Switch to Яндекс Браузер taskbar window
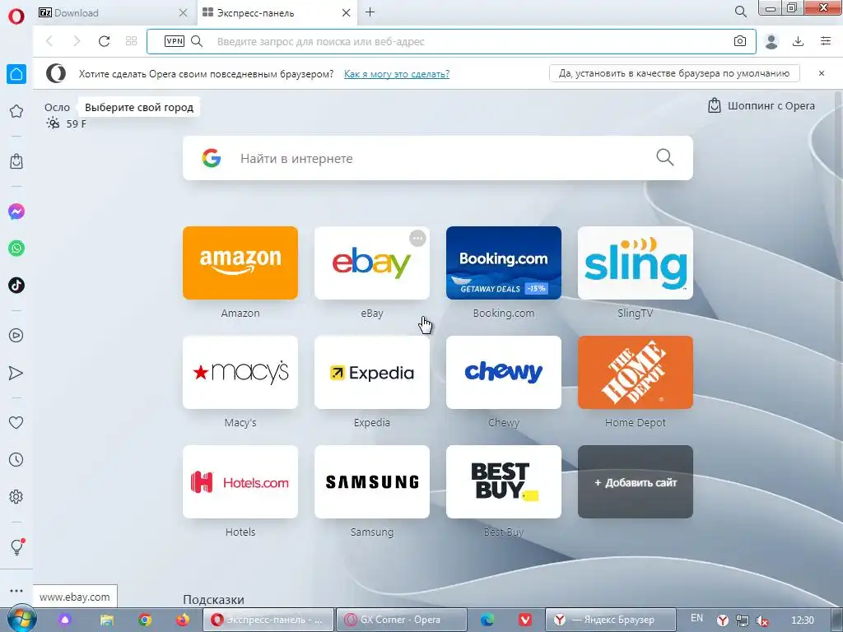This screenshot has width=843, height=632. click(611, 620)
